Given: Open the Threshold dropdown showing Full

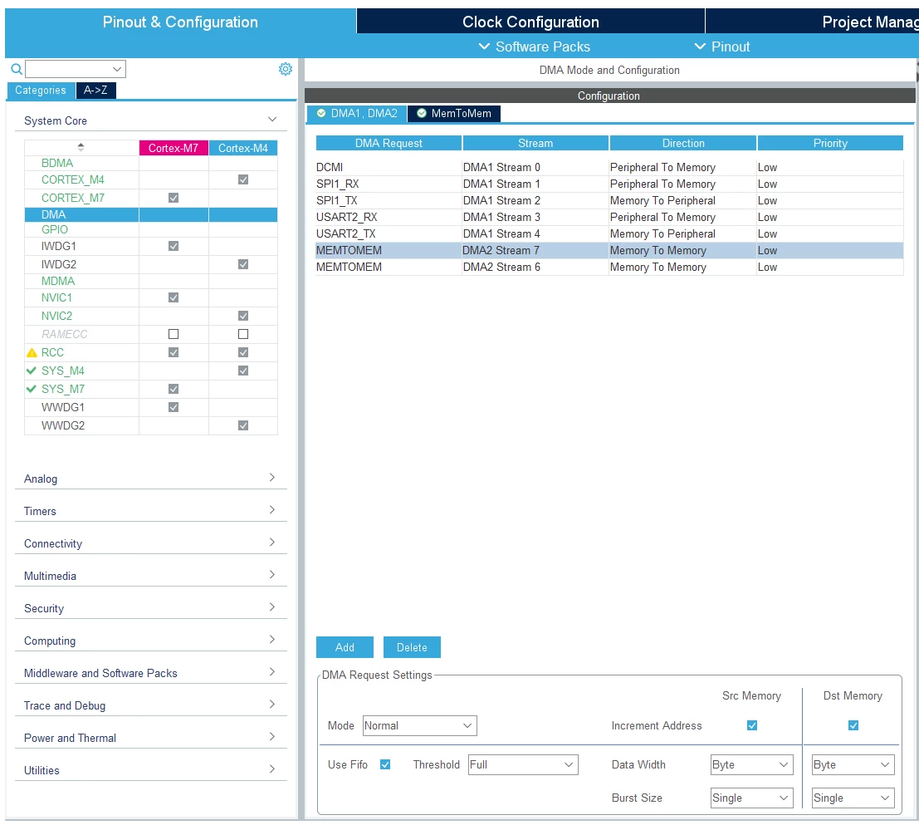Looking at the screenshot, I should (523, 764).
